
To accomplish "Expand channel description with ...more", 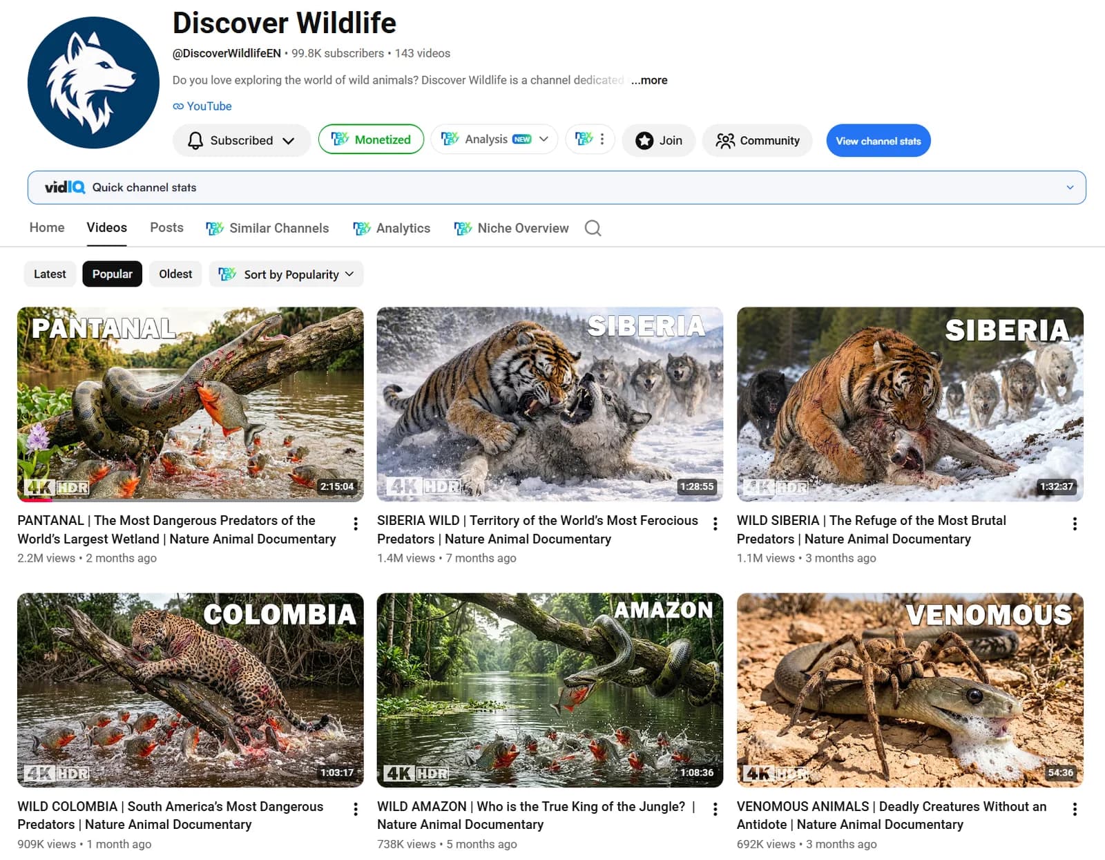I will 649,80.
